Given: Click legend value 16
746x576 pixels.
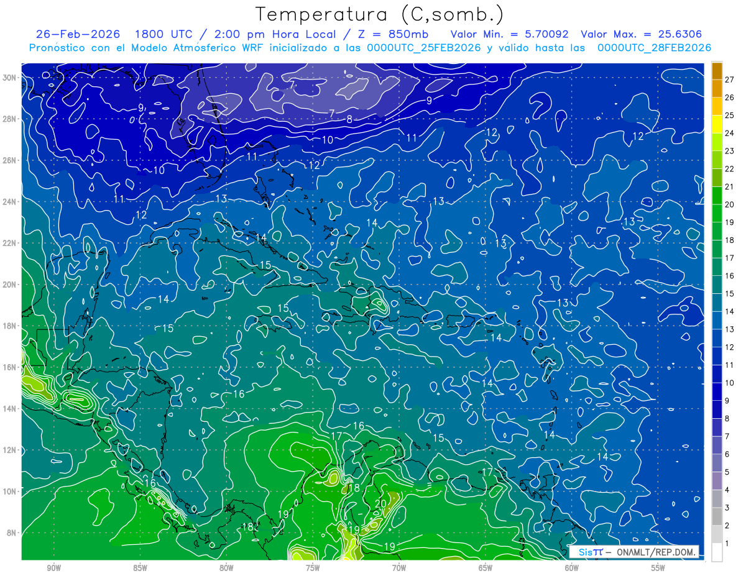Looking at the screenshot, I should tap(730, 276).
